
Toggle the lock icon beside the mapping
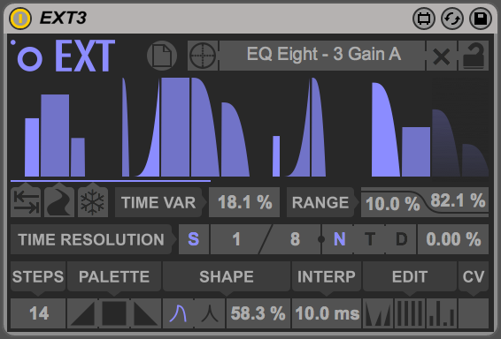(474, 56)
